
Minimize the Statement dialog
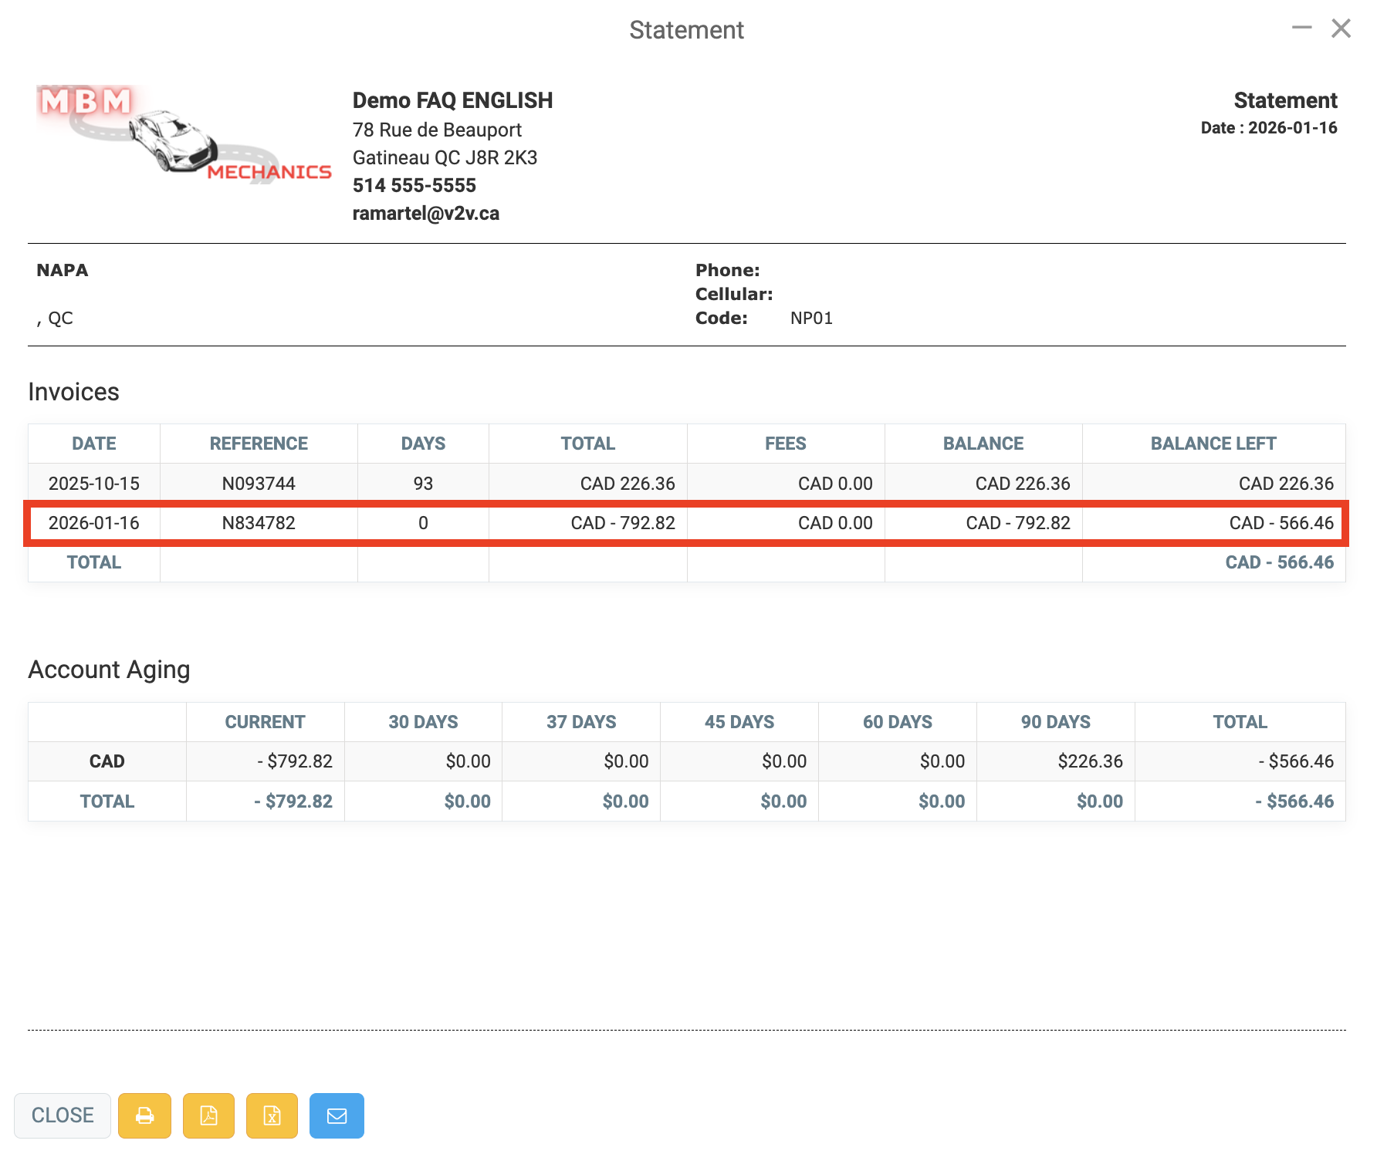click(1301, 29)
